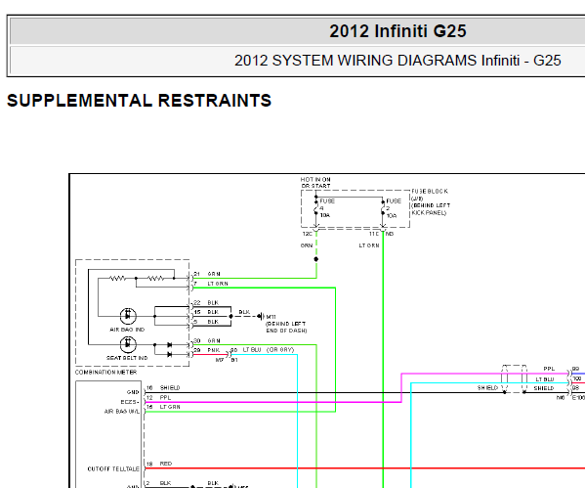Click the 2012 System Wiring Diagrams subtitle

click(397, 61)
